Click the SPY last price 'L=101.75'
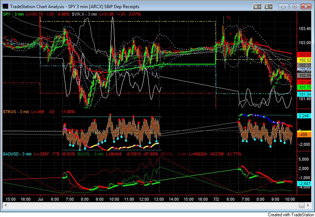The width and height of the screenshot is (315, 217). click(x=35, y=14)
